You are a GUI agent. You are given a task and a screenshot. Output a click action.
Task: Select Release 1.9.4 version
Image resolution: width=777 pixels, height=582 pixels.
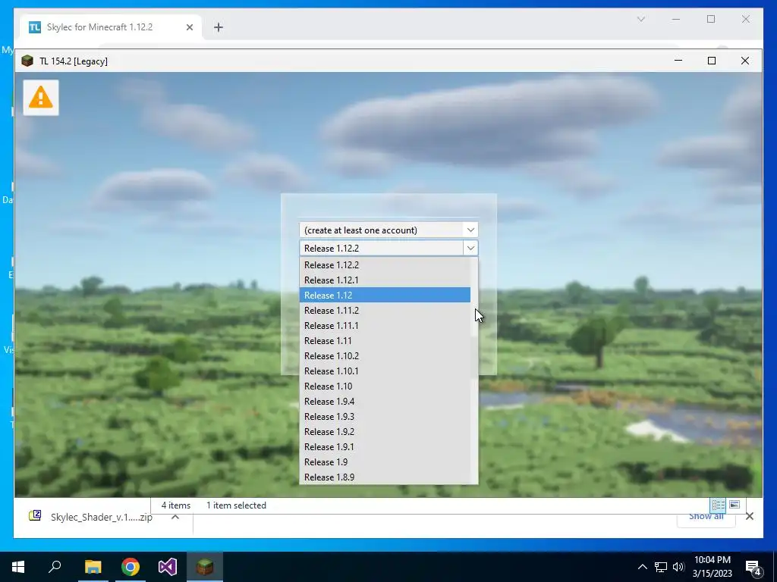385,402
